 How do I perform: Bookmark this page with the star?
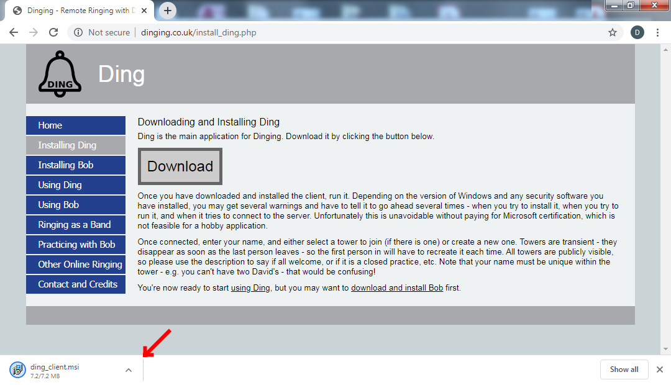point(613,32)
